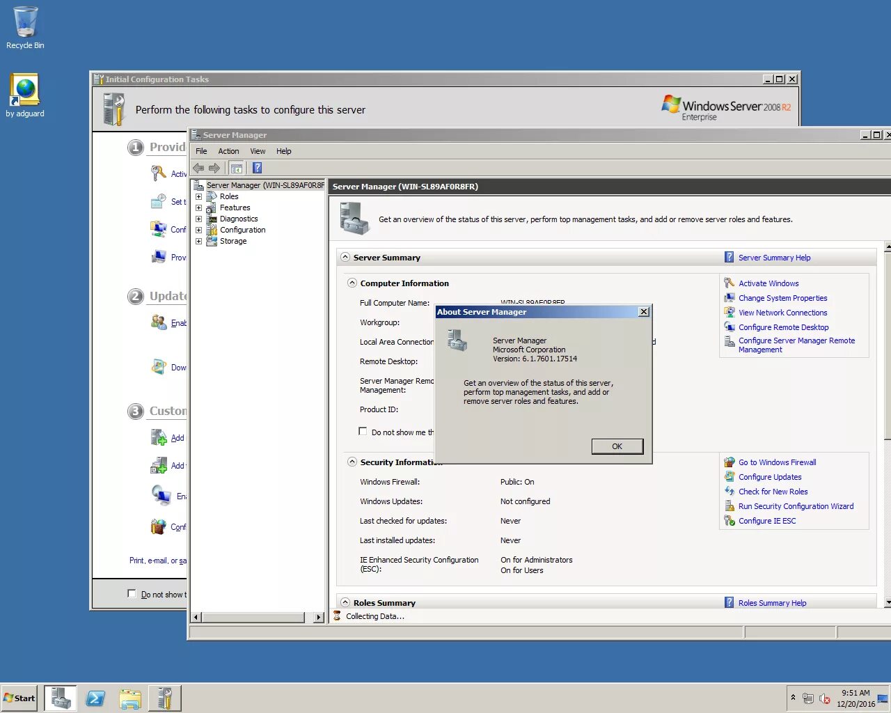Click Download updates icon in Initial Configuration Tasks
The width and height of the screenshot is (891, 713).
(x=159, y=366)
